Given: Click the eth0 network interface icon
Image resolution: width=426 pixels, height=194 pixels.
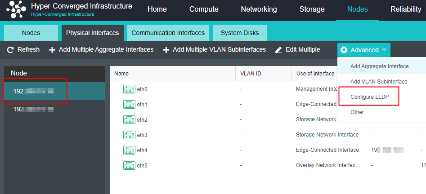Looking at the screenshot, I should [x=129, y=89].
